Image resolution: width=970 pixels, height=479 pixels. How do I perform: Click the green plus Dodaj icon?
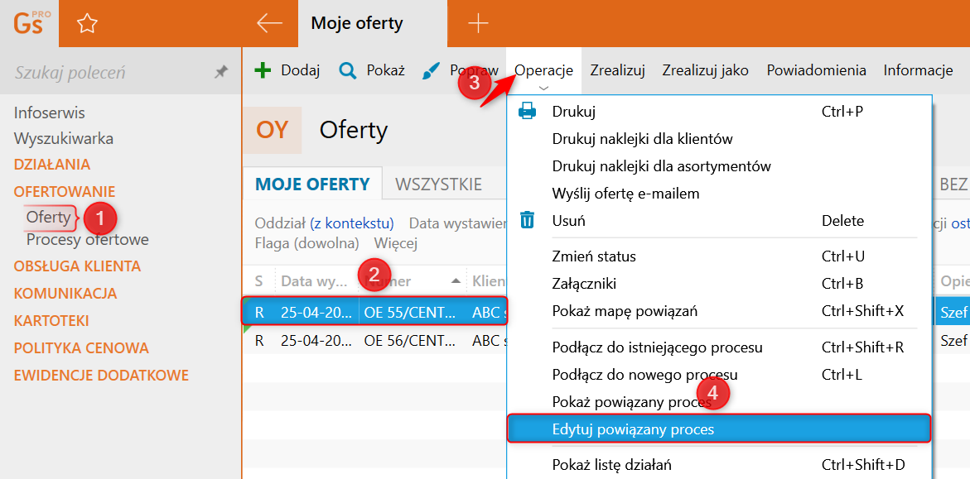coord(263,70)
